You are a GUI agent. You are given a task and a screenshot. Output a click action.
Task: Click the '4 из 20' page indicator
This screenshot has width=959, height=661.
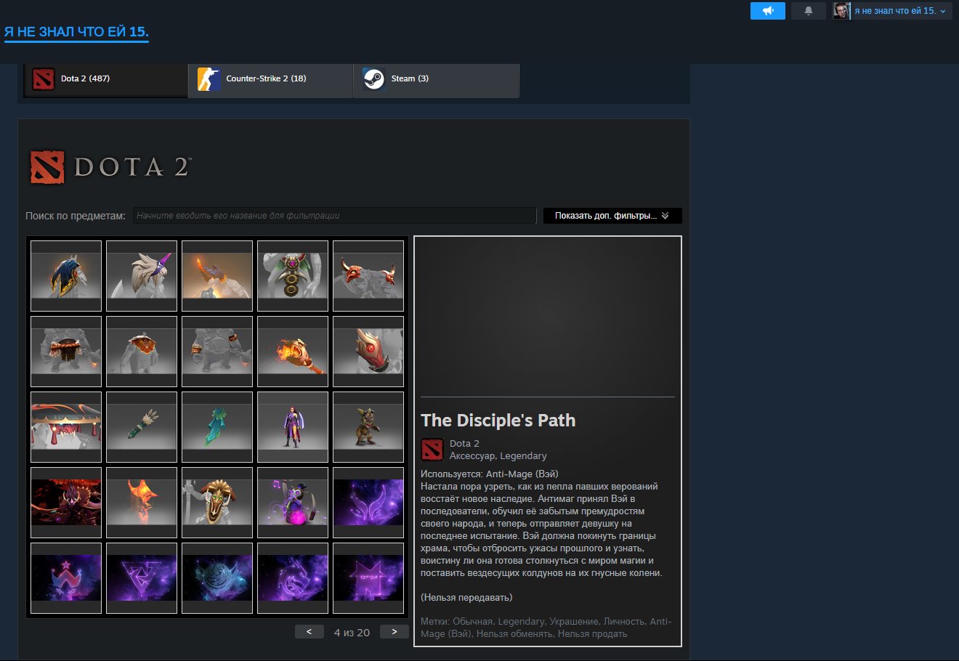pos(352,633)
